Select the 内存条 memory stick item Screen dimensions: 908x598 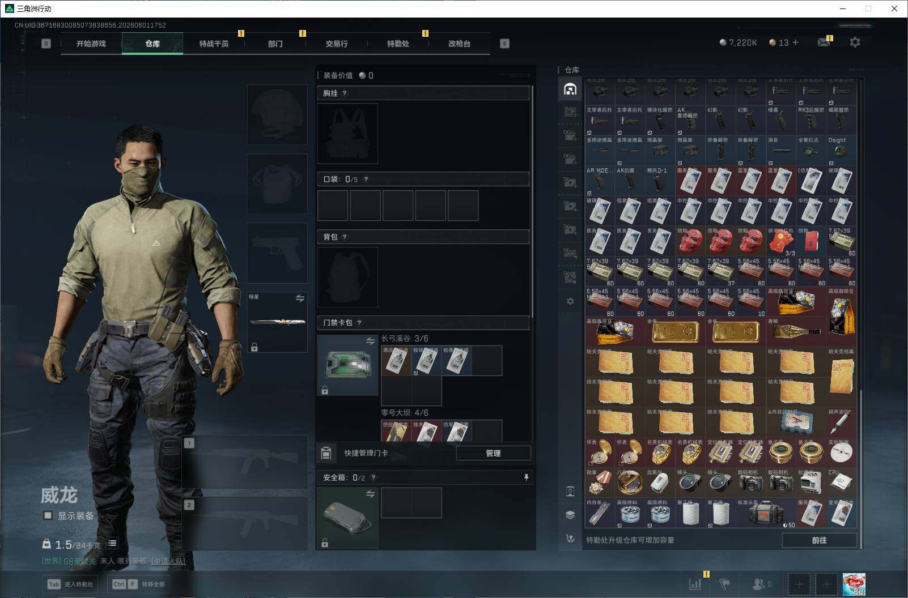tap(600, 513)
